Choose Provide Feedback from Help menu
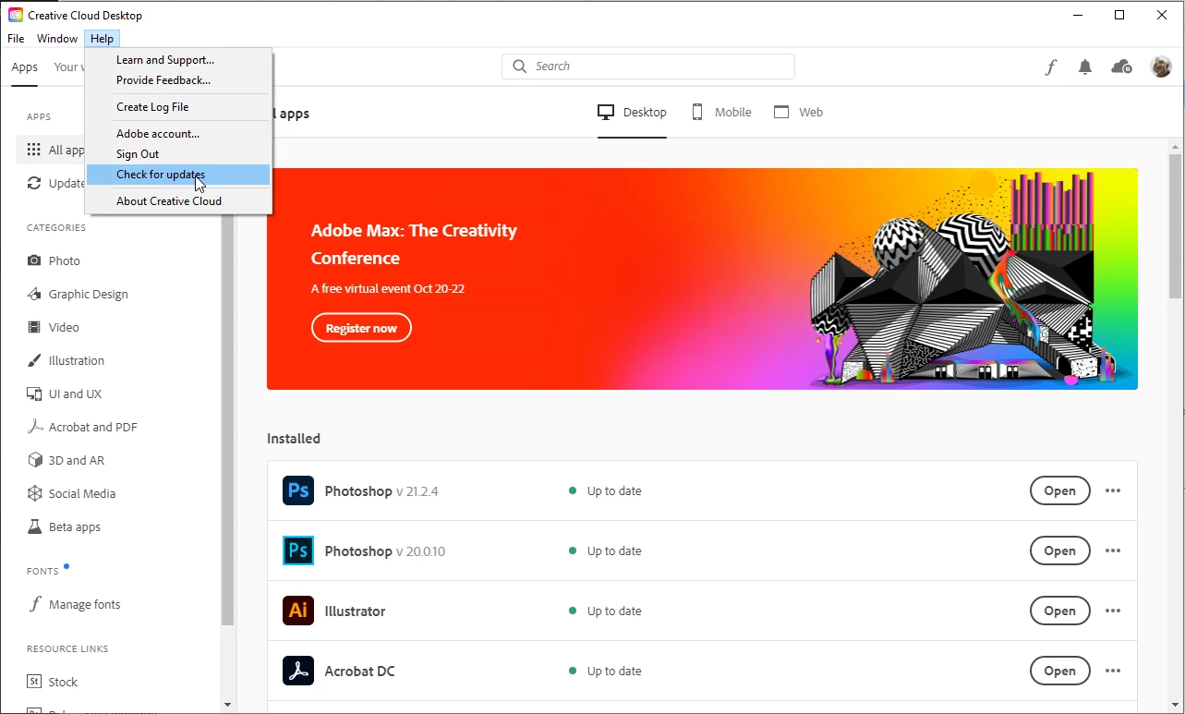This screenshot has height=714, width=1185. click(178, 80)
